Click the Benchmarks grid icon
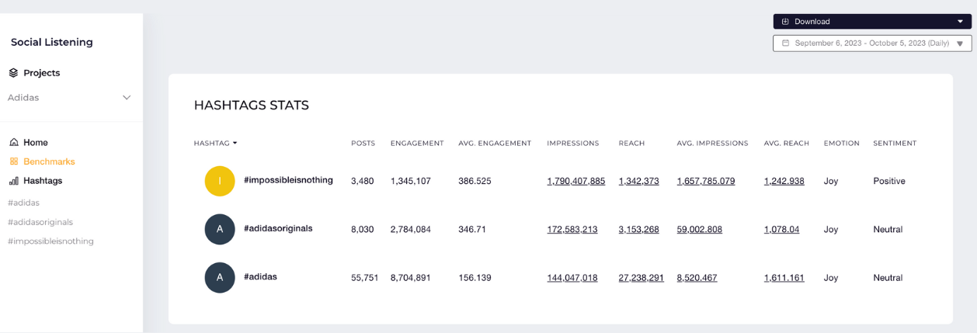The image size is (977, 333). pos(13,161)
